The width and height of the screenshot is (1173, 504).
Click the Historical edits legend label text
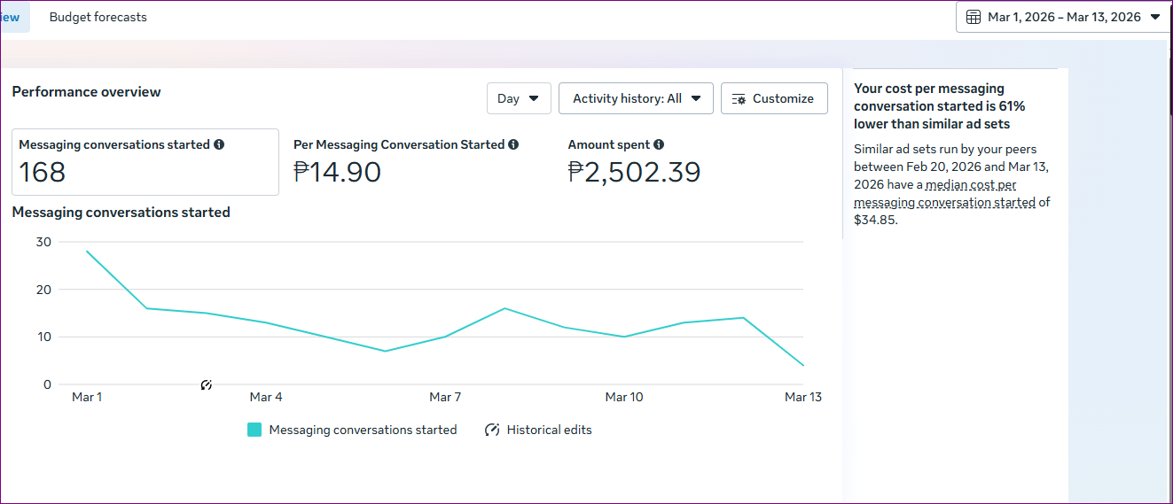(x=549, y=430)
